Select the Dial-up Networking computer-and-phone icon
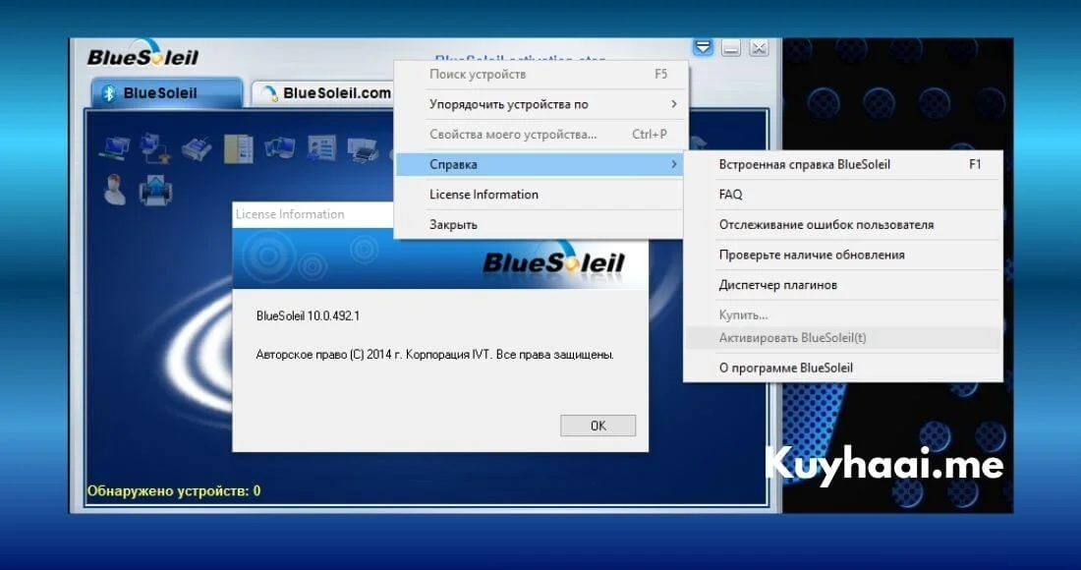 pyautogui.click(x=155, y=148)
